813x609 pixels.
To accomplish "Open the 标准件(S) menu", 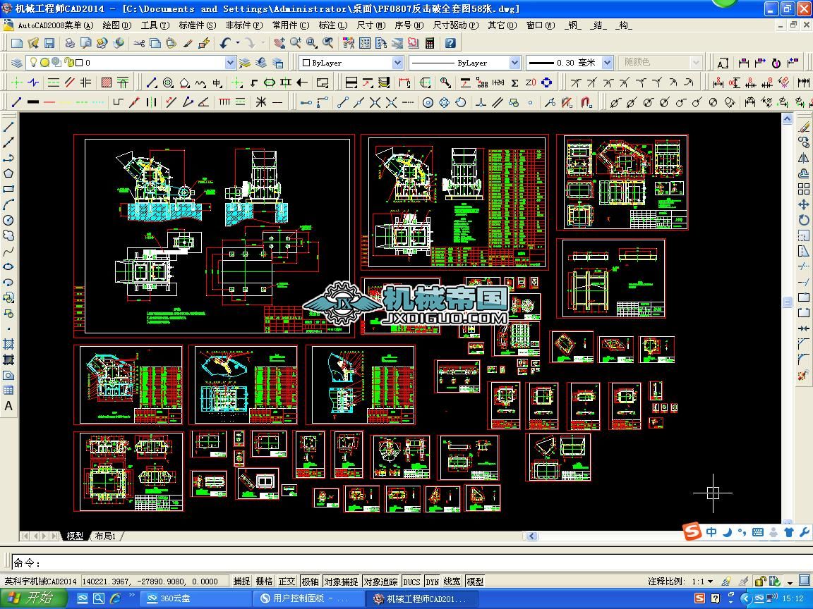I will pyautogui.click(x=197, y=25).
